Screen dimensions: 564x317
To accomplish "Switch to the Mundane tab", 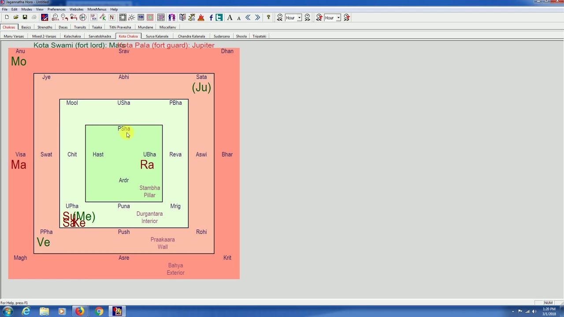I will (145, 27).
